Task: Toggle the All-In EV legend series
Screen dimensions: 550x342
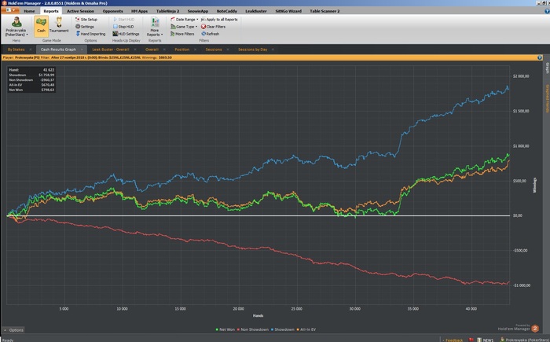Action: tap(306, 329)
